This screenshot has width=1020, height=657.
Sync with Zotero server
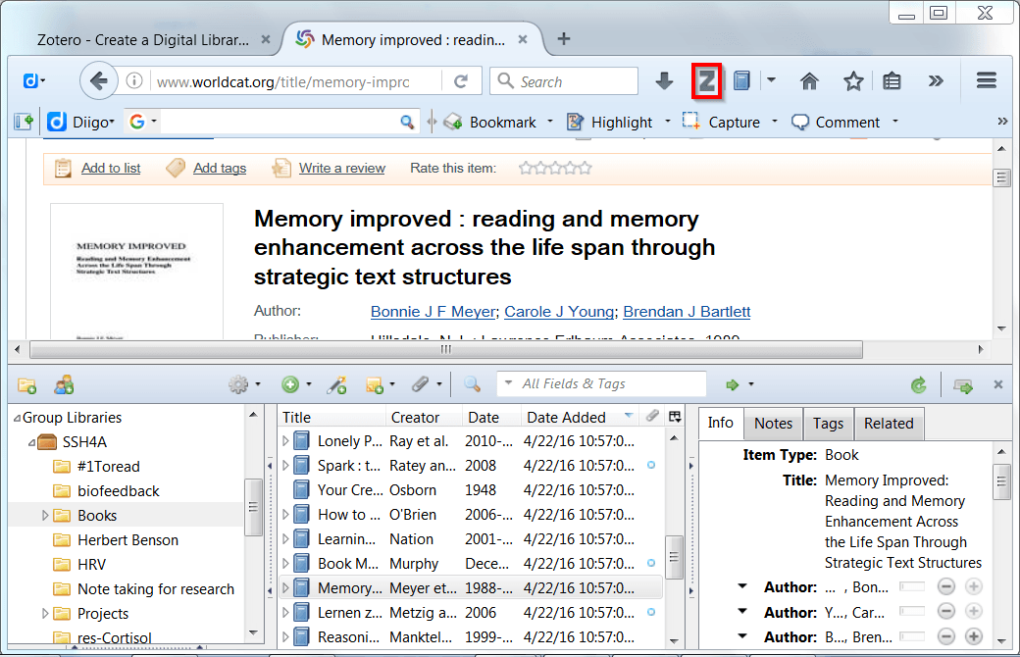[x=918, y=385]
